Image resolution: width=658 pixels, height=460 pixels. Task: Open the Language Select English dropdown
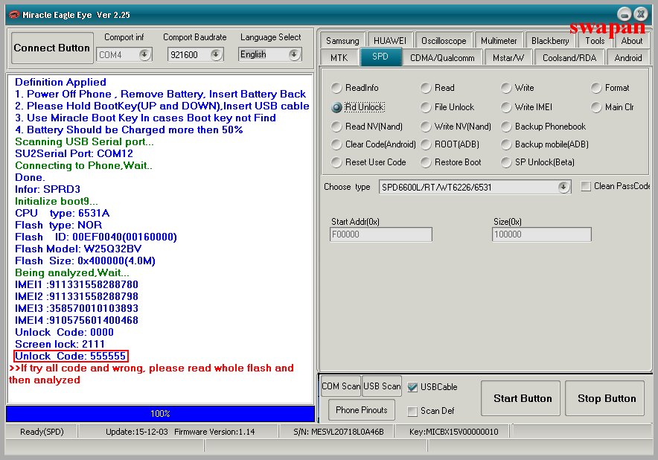point(294,54)
